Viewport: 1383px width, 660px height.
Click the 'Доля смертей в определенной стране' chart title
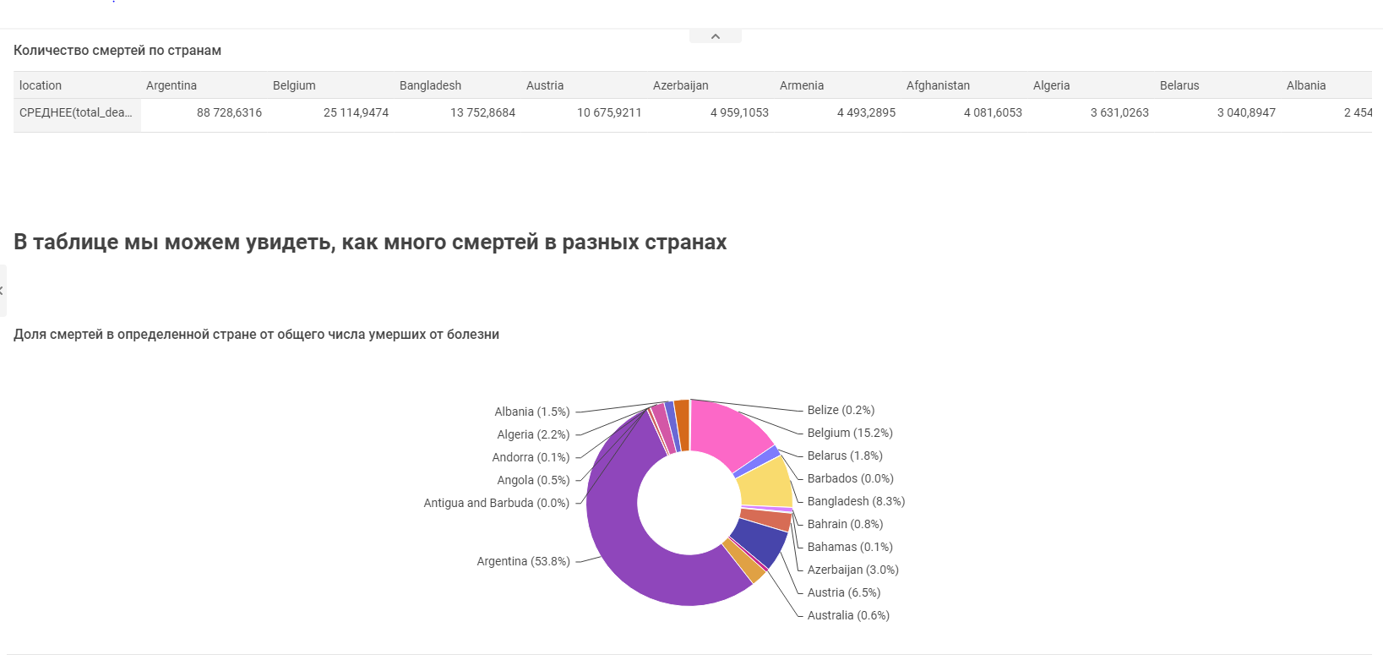coord(256,335)
